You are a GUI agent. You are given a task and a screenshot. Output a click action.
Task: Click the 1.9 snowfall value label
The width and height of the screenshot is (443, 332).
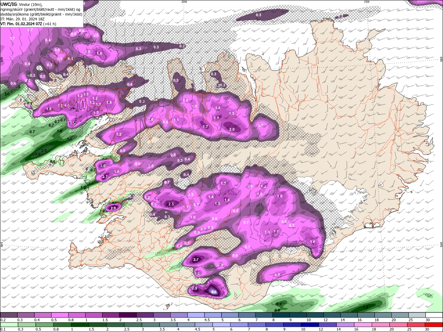pos(217,118)
